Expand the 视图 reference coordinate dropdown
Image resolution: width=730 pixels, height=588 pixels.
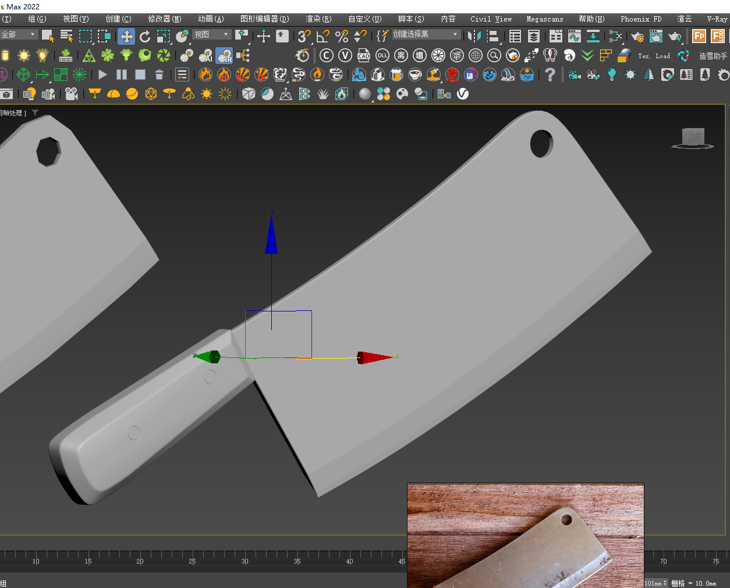click(x=212, y=35)
